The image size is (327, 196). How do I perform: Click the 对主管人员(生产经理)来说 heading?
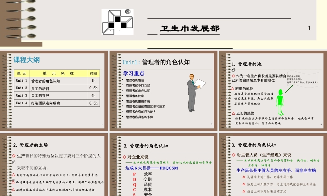click(264, 155)
